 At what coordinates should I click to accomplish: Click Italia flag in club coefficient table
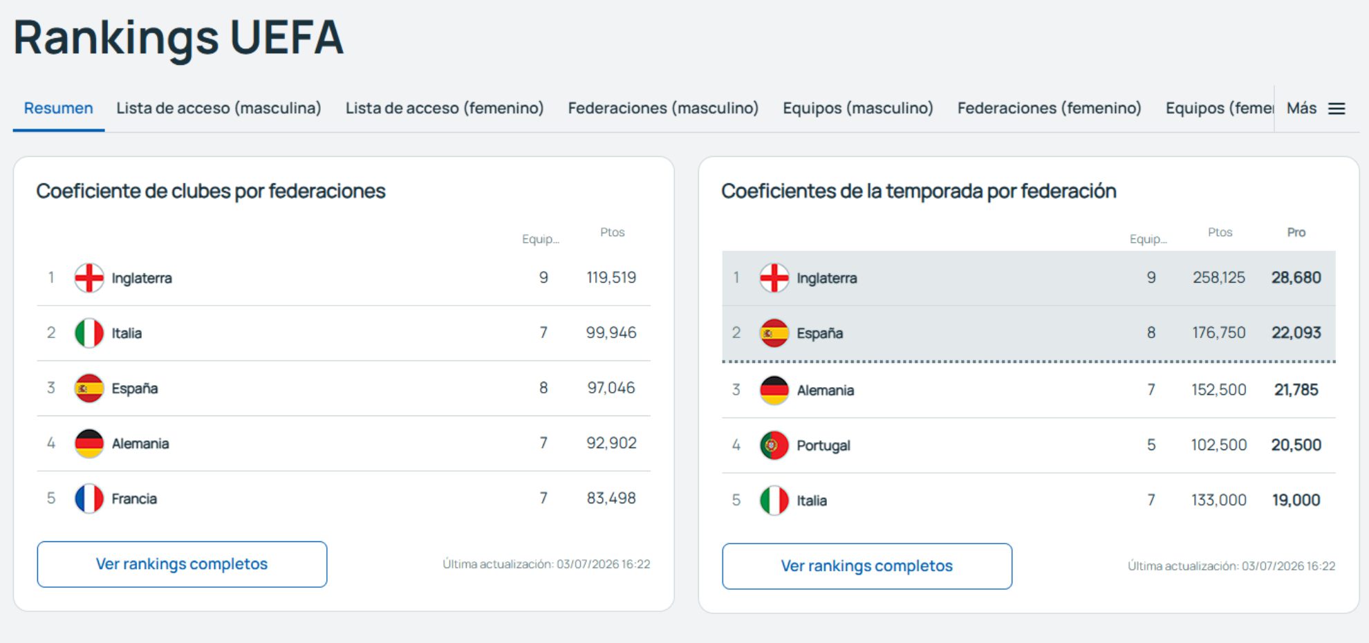(89, 333)
